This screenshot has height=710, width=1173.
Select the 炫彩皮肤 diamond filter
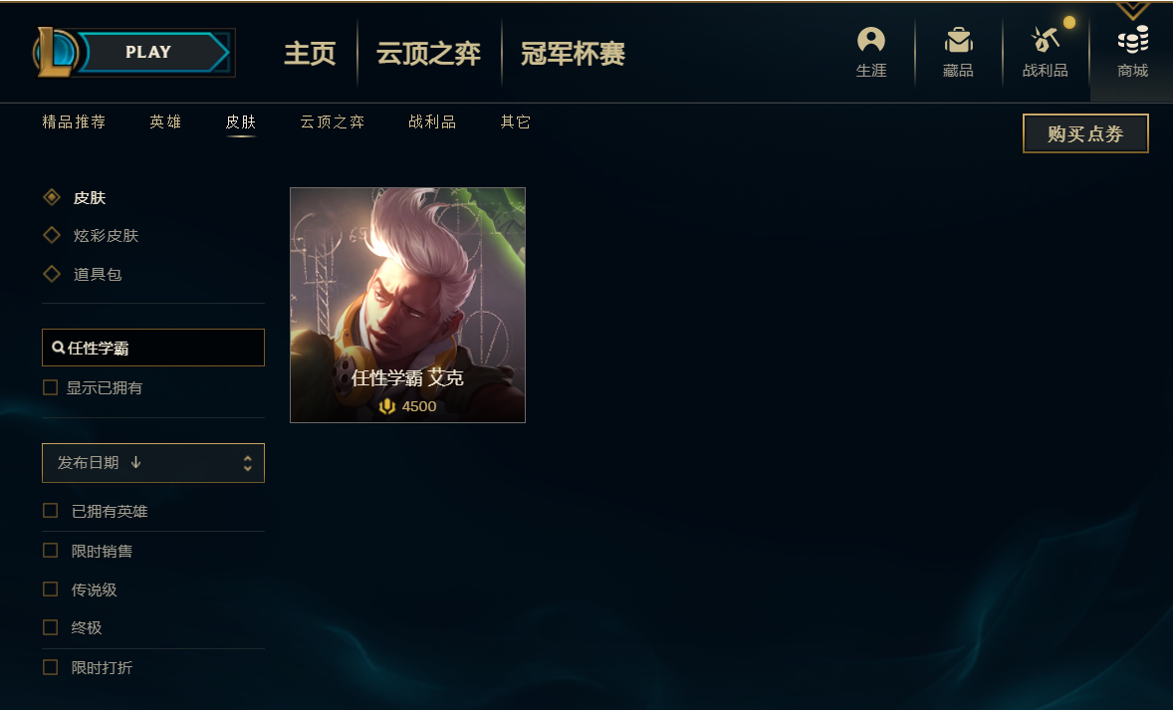click(x=52, y=235)
